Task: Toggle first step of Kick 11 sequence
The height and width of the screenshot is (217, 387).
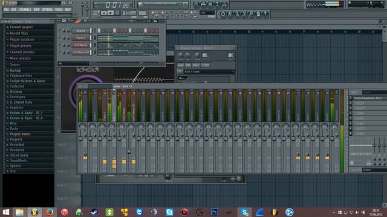Action: [99, 31]
